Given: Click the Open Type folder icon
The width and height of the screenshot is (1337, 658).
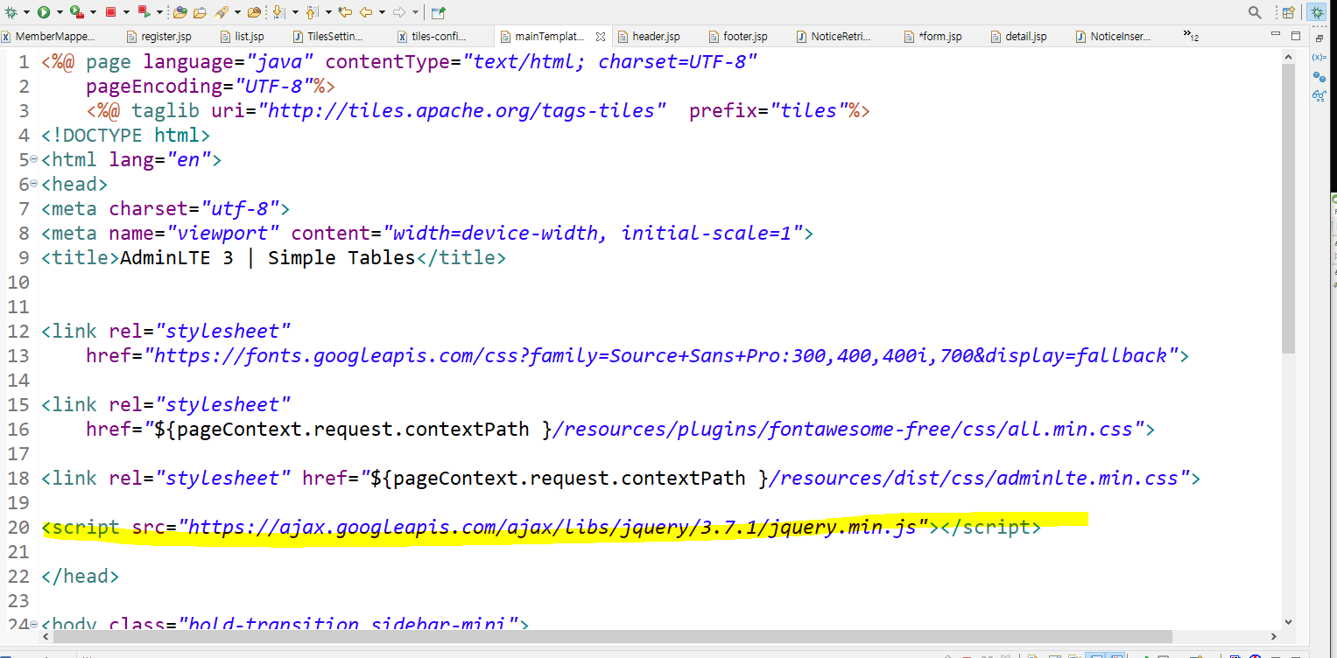Looking at the screenshot, I should [x=179, y=12].
